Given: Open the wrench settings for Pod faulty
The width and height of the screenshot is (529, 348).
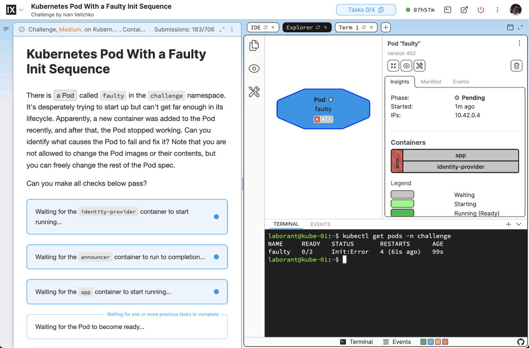Looking at the screenshot, I should click(419, 66).
